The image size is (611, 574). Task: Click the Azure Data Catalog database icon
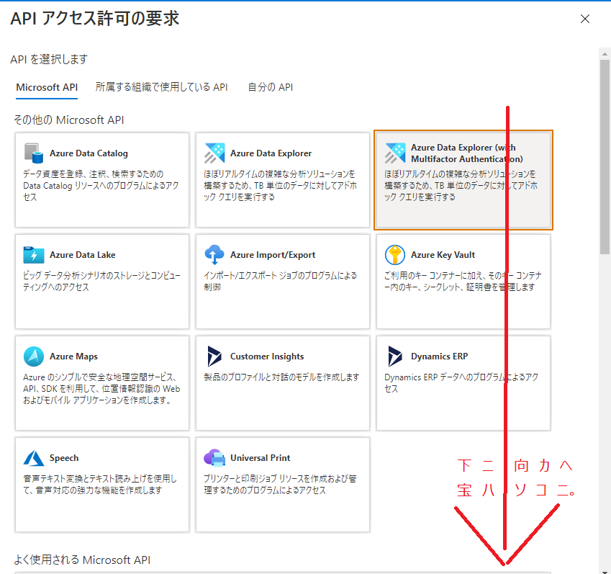pyautogui.click(x=33, y=152)
